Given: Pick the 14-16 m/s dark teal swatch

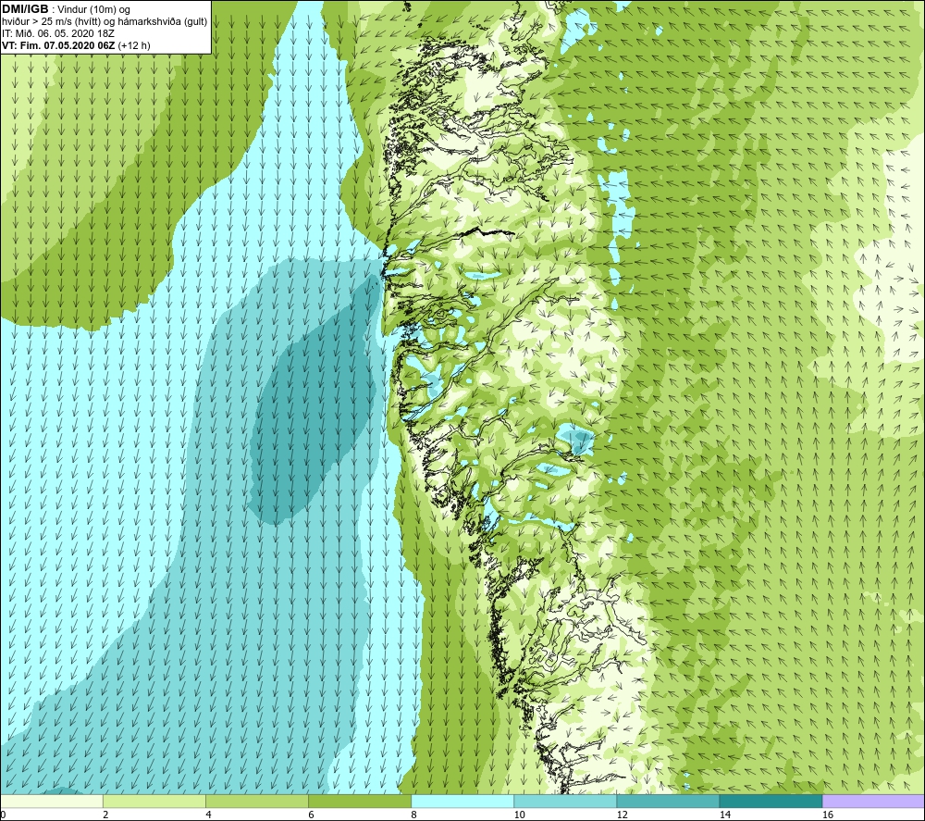Looking at the screenshot, I should [771, 802].
